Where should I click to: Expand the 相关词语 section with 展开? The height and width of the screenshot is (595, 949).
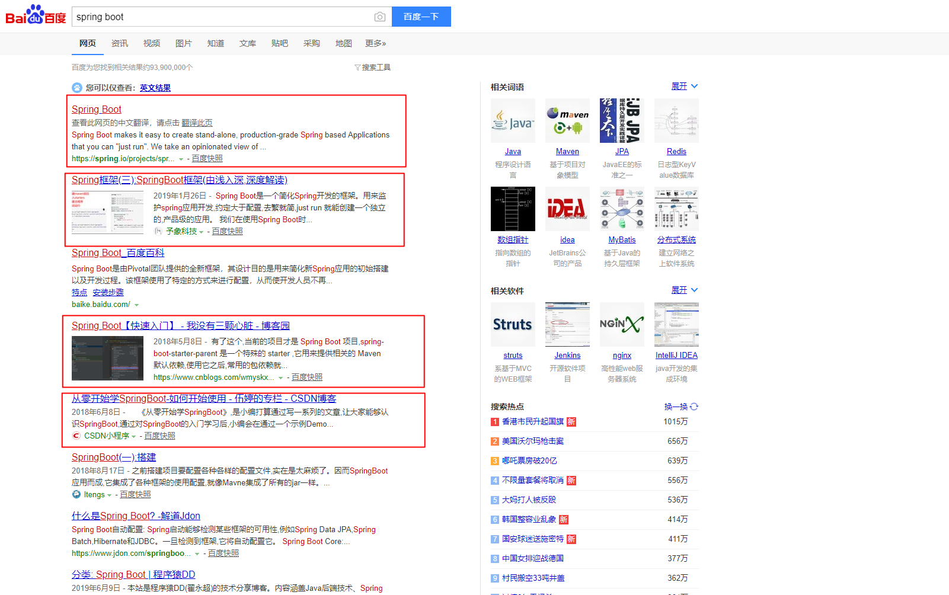685,87
